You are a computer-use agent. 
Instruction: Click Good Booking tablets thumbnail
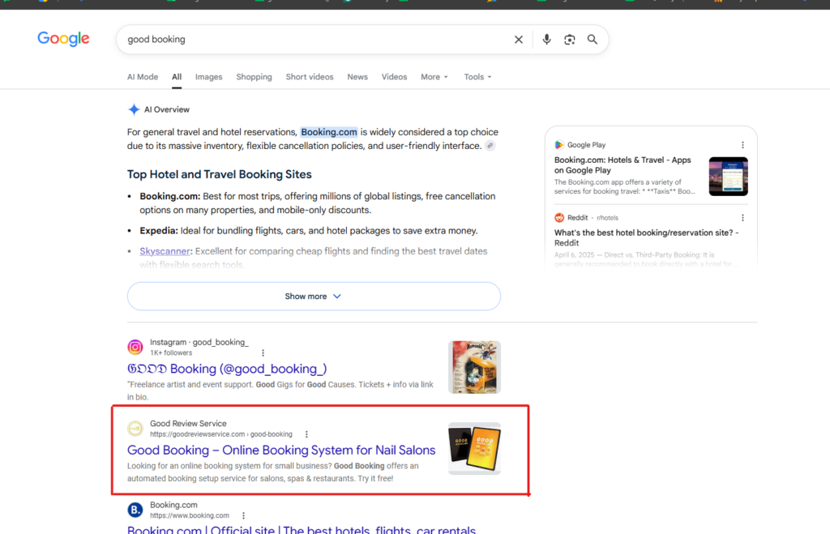point(474,448)
